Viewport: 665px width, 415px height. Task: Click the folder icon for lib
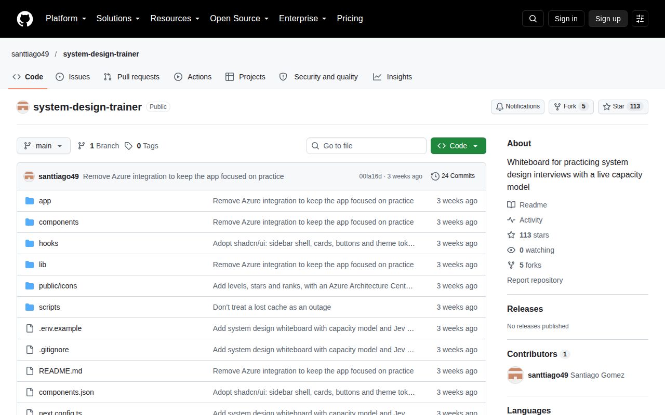point(30,265)
